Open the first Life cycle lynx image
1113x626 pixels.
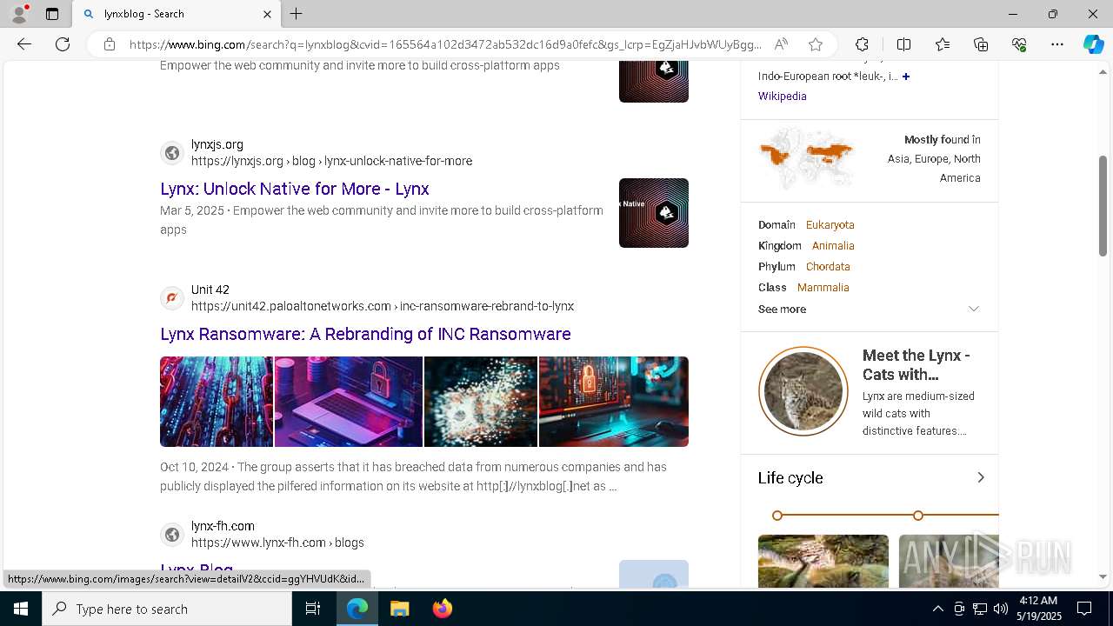pos(823,561)
